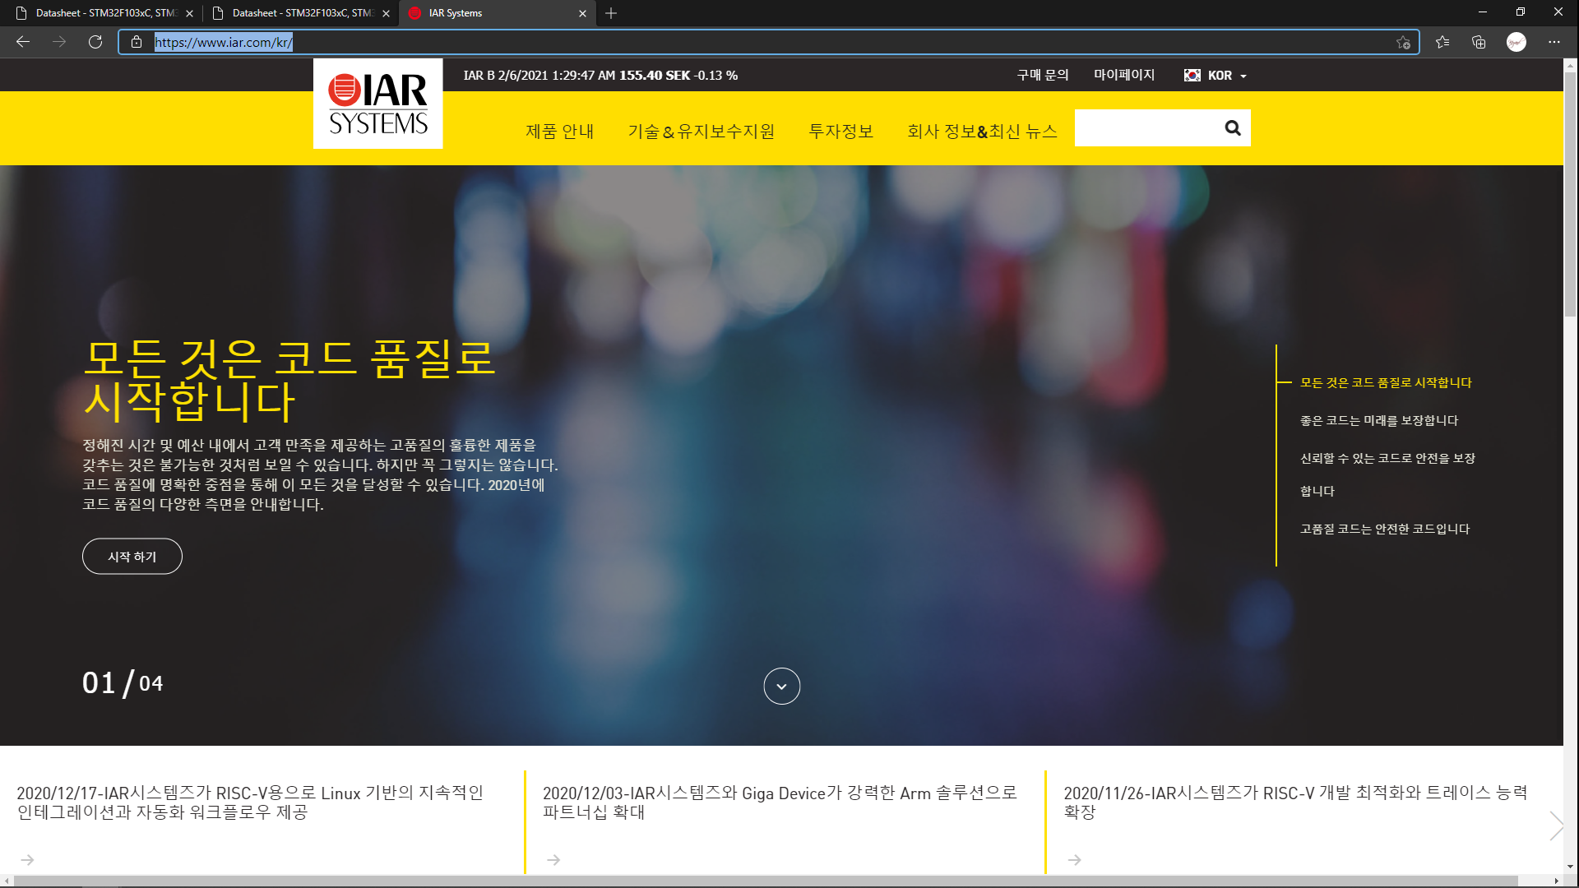Click the IAR Systems logo
The height and width of the screenshot is (888, 1579).
pyautogui.click(x=377, y=104)
